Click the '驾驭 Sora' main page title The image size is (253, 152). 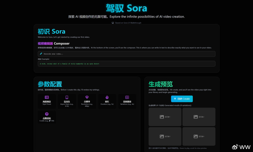pyautogui.click(x=126, y=8)
